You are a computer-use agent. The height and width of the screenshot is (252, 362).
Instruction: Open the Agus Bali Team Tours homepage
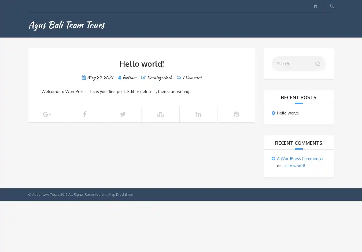click(x=67, y=25)
